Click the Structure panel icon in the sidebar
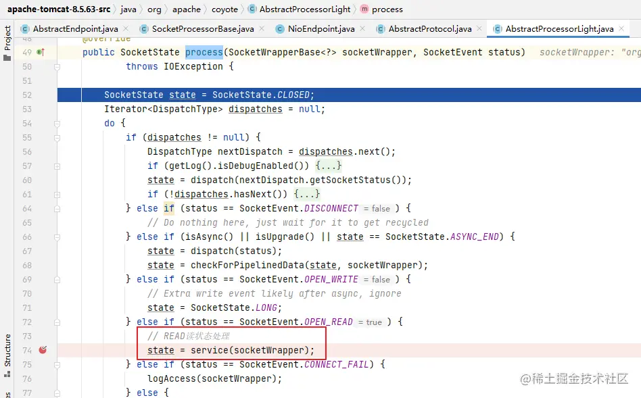641x398 pixels. tap(7, 374)
